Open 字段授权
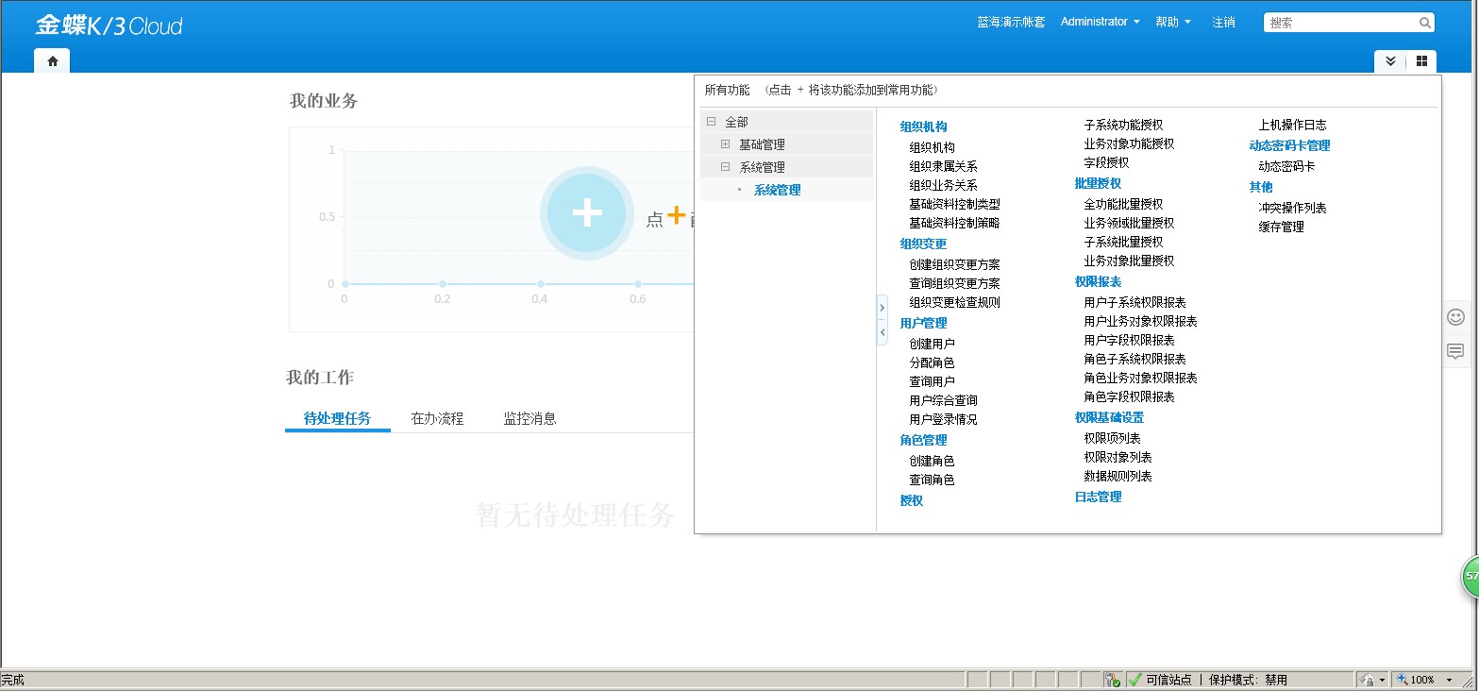The height and width of the screenshot is (691, 1479). (1106, 162)
